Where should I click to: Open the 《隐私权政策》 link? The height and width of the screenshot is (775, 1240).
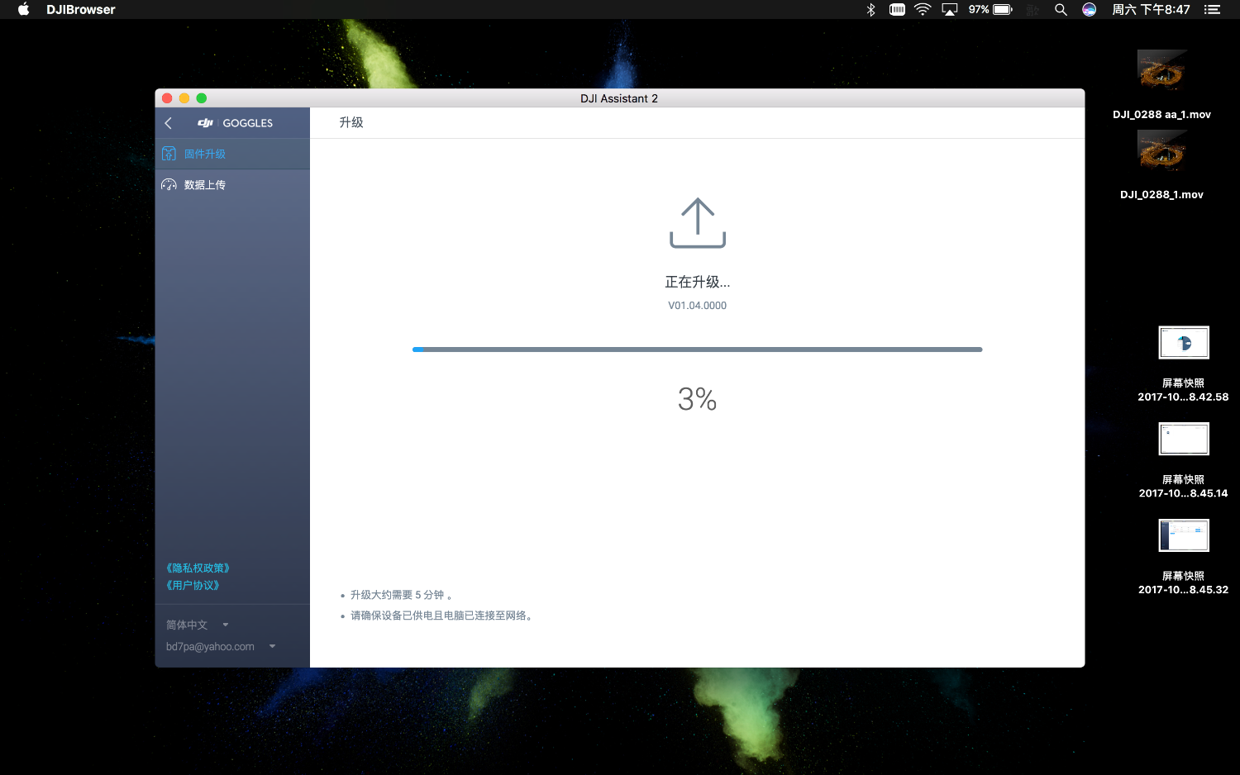click(198, 568)
